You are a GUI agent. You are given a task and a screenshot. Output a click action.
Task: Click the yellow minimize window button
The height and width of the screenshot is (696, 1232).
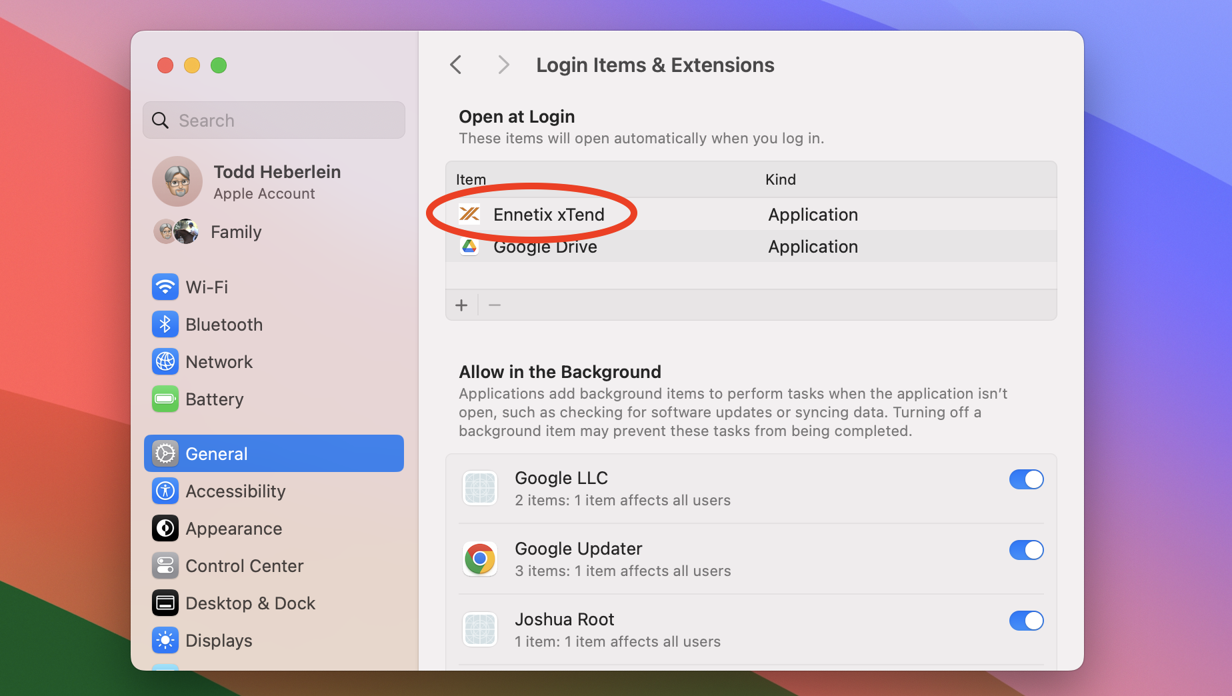click(192, 65)
